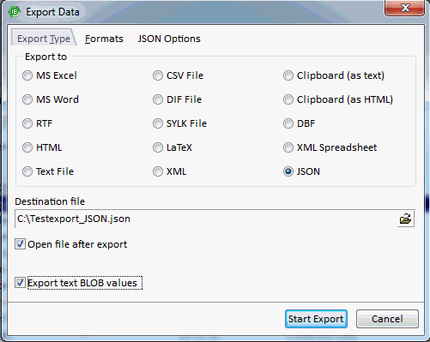
Task: Close the Export Data dialog window
Action: (405, 8)
